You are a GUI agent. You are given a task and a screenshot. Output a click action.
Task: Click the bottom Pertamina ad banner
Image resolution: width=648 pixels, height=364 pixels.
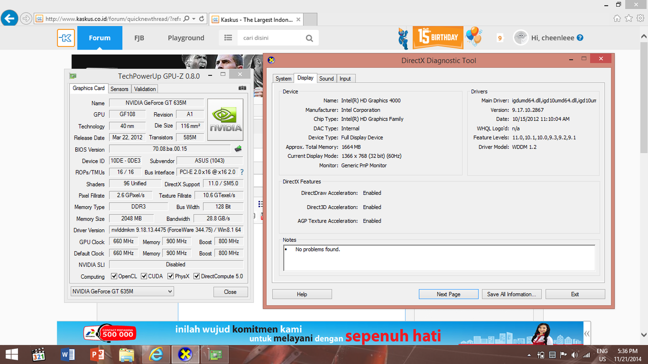(x=319, y=334)
